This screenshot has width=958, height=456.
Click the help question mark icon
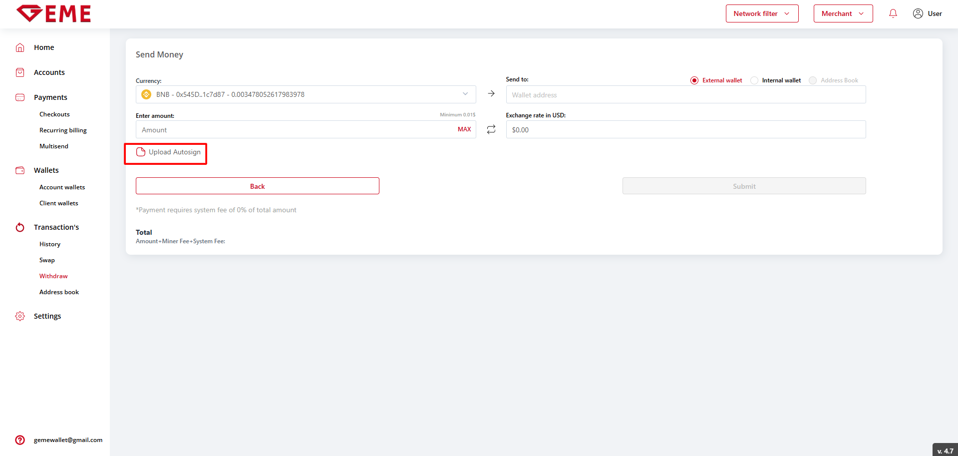[x=20, y=440]
